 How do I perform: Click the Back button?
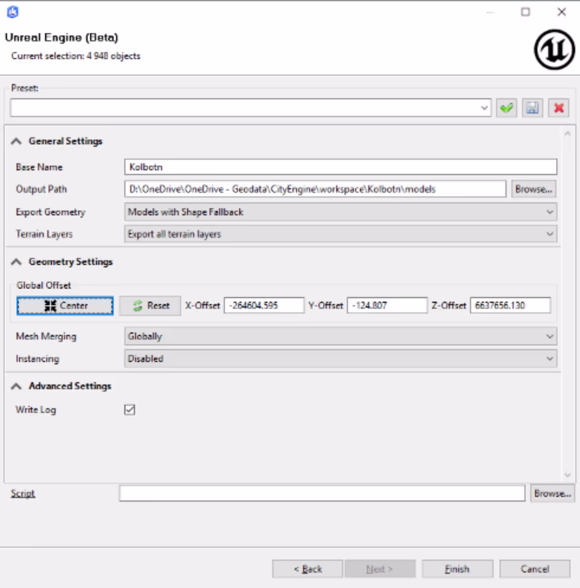308,569
